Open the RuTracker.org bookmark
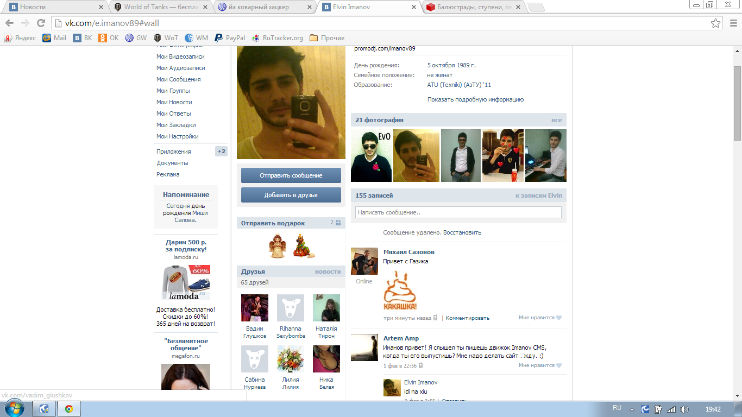Image resolution: width=742 pixels, height=417 pixels. pyautogui.click(x=278, y=38)
